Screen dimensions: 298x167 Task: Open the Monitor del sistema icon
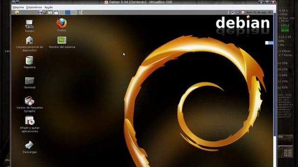[62, 40]
